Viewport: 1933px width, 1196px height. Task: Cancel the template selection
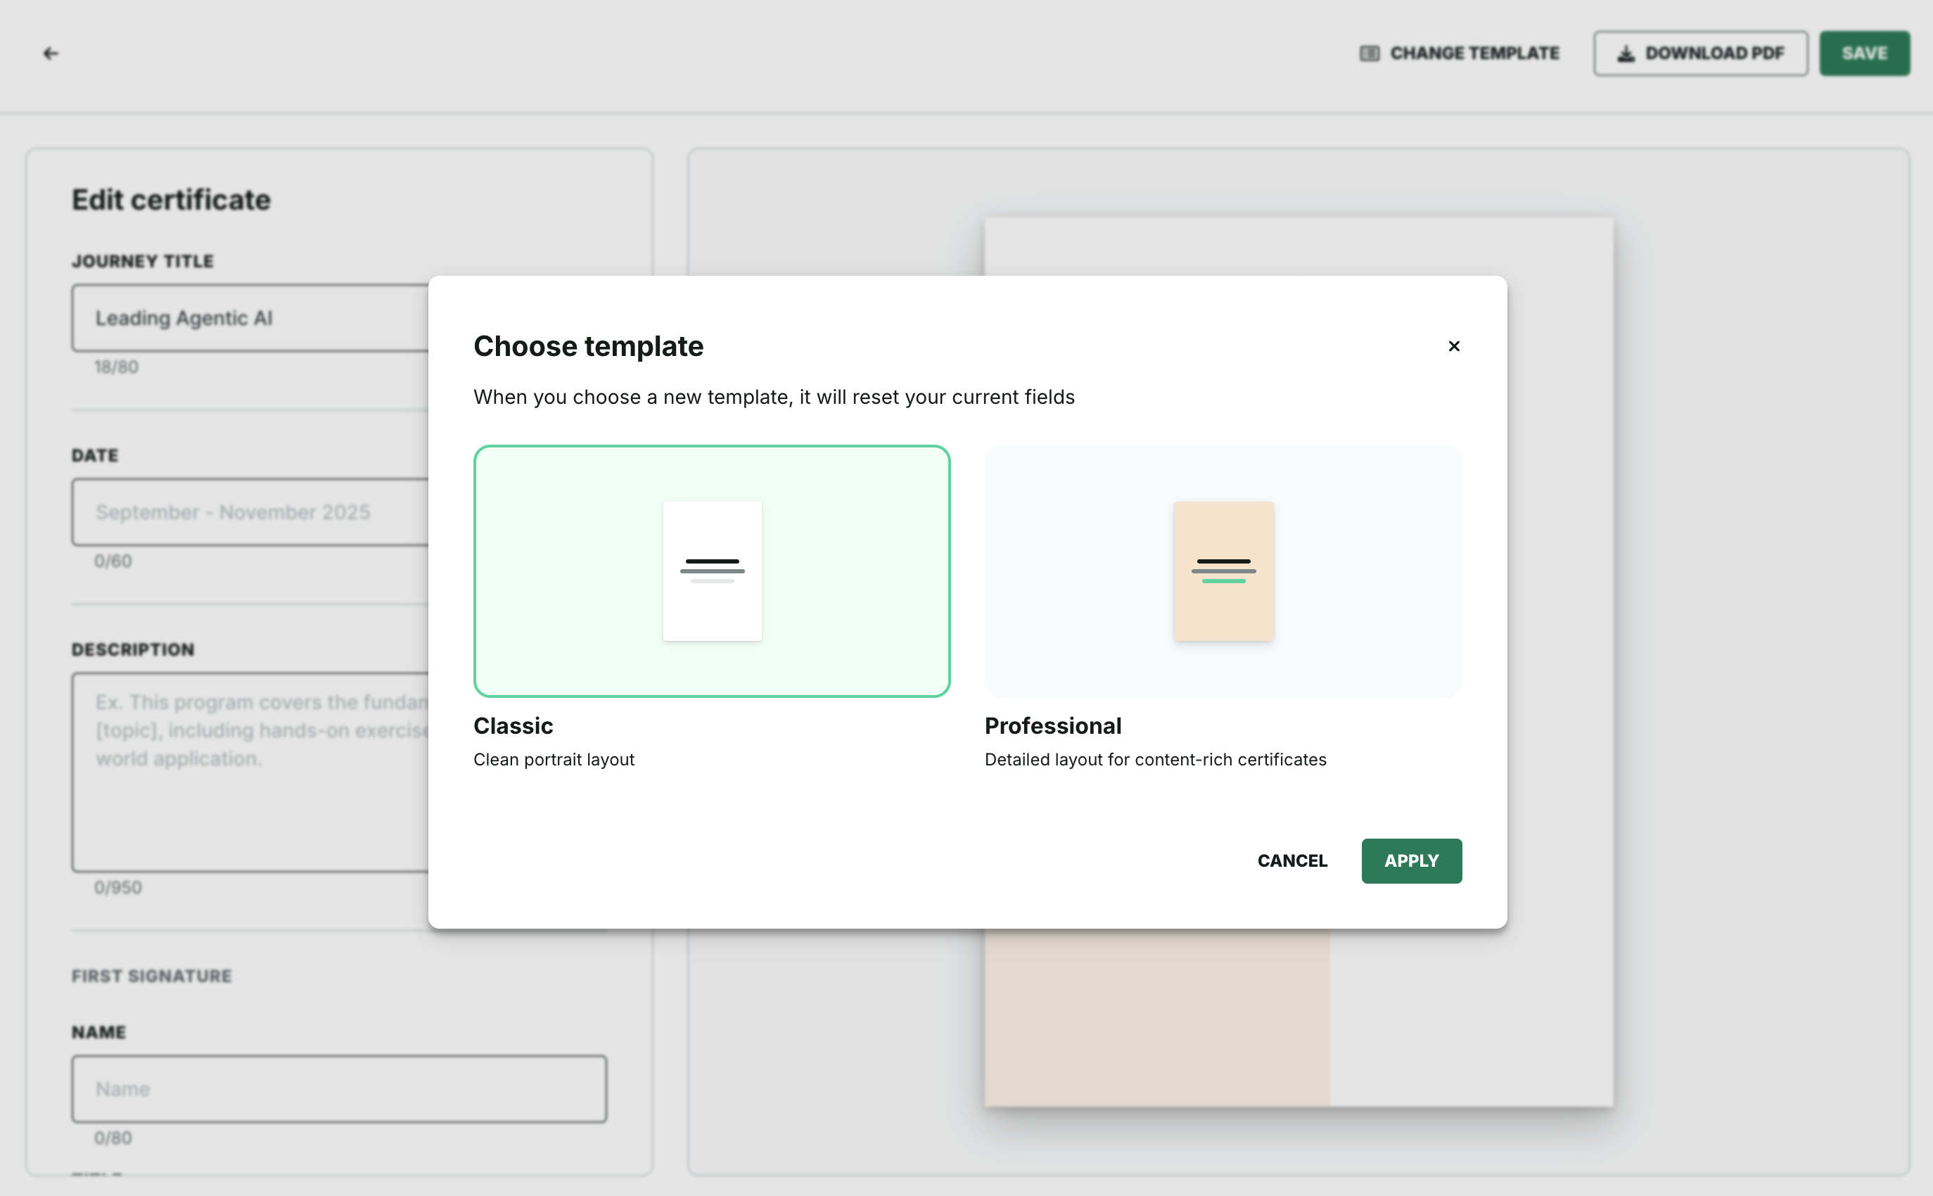click(1292, 860)
